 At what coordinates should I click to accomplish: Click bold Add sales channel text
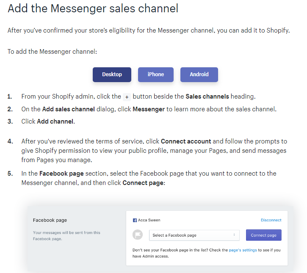[69, 109]
